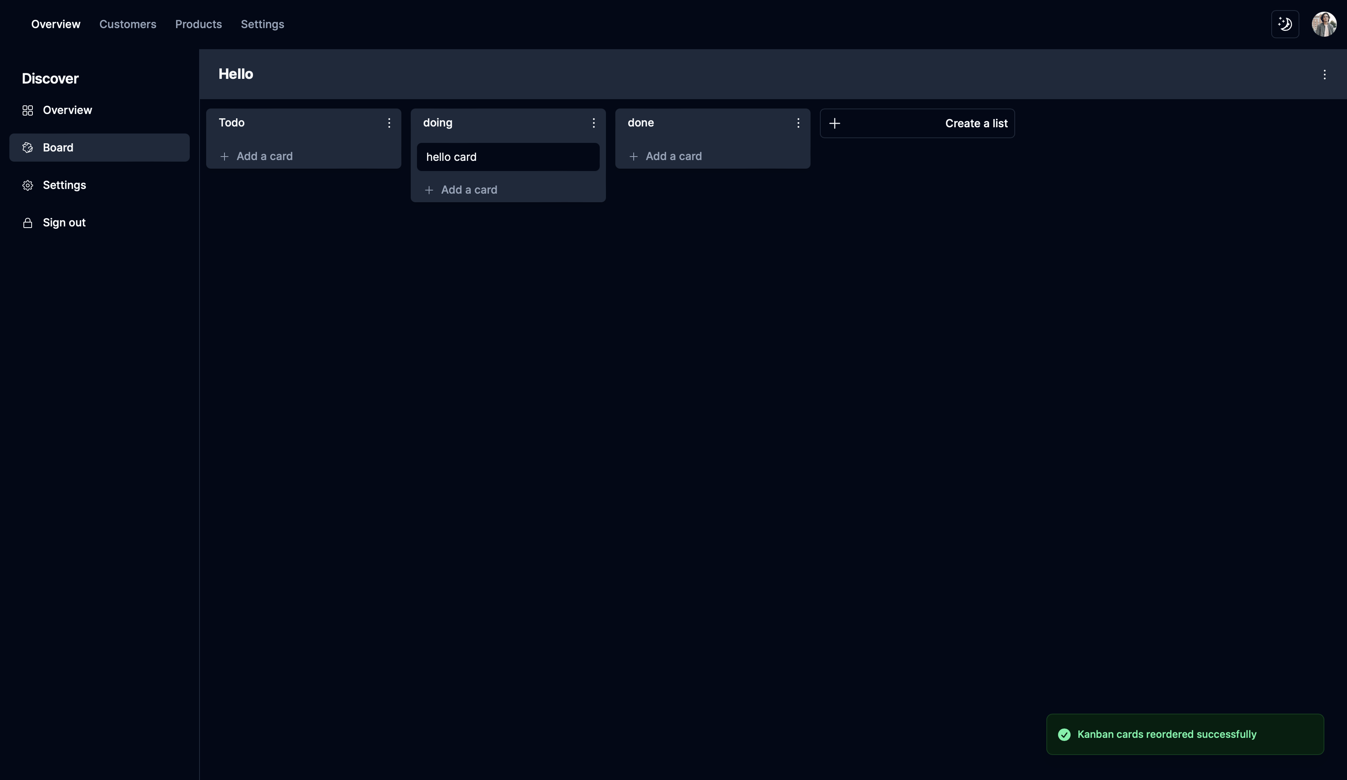Screen dimensions: 1347x780
Task: Open the Todo list three-dot menu
Action: 388,123
